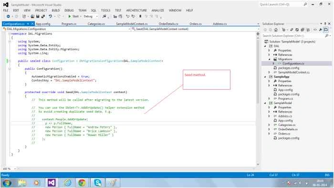Click the Bookmark icon in the toolbar
The image size is (334, 188).
click(140, 16)
